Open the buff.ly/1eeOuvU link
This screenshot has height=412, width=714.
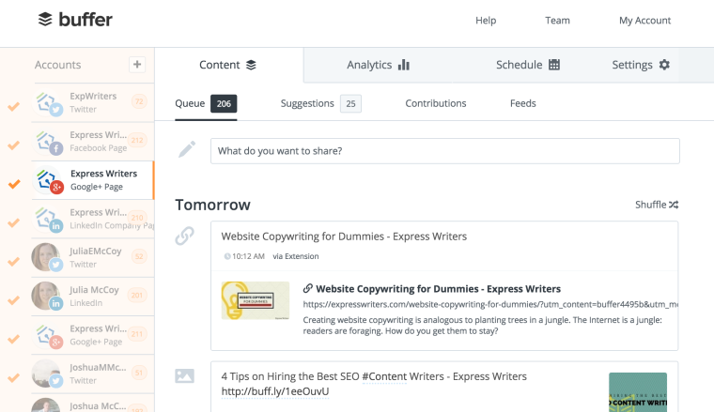pyautogui.click(x=275, y=391)
